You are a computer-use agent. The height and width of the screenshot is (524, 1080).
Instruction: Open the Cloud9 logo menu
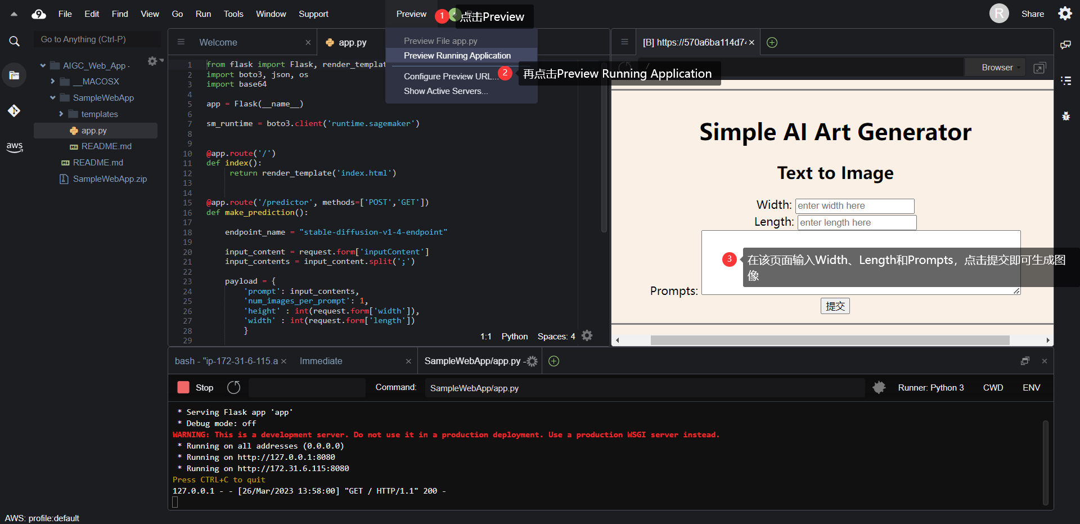[x=39, y=14]
